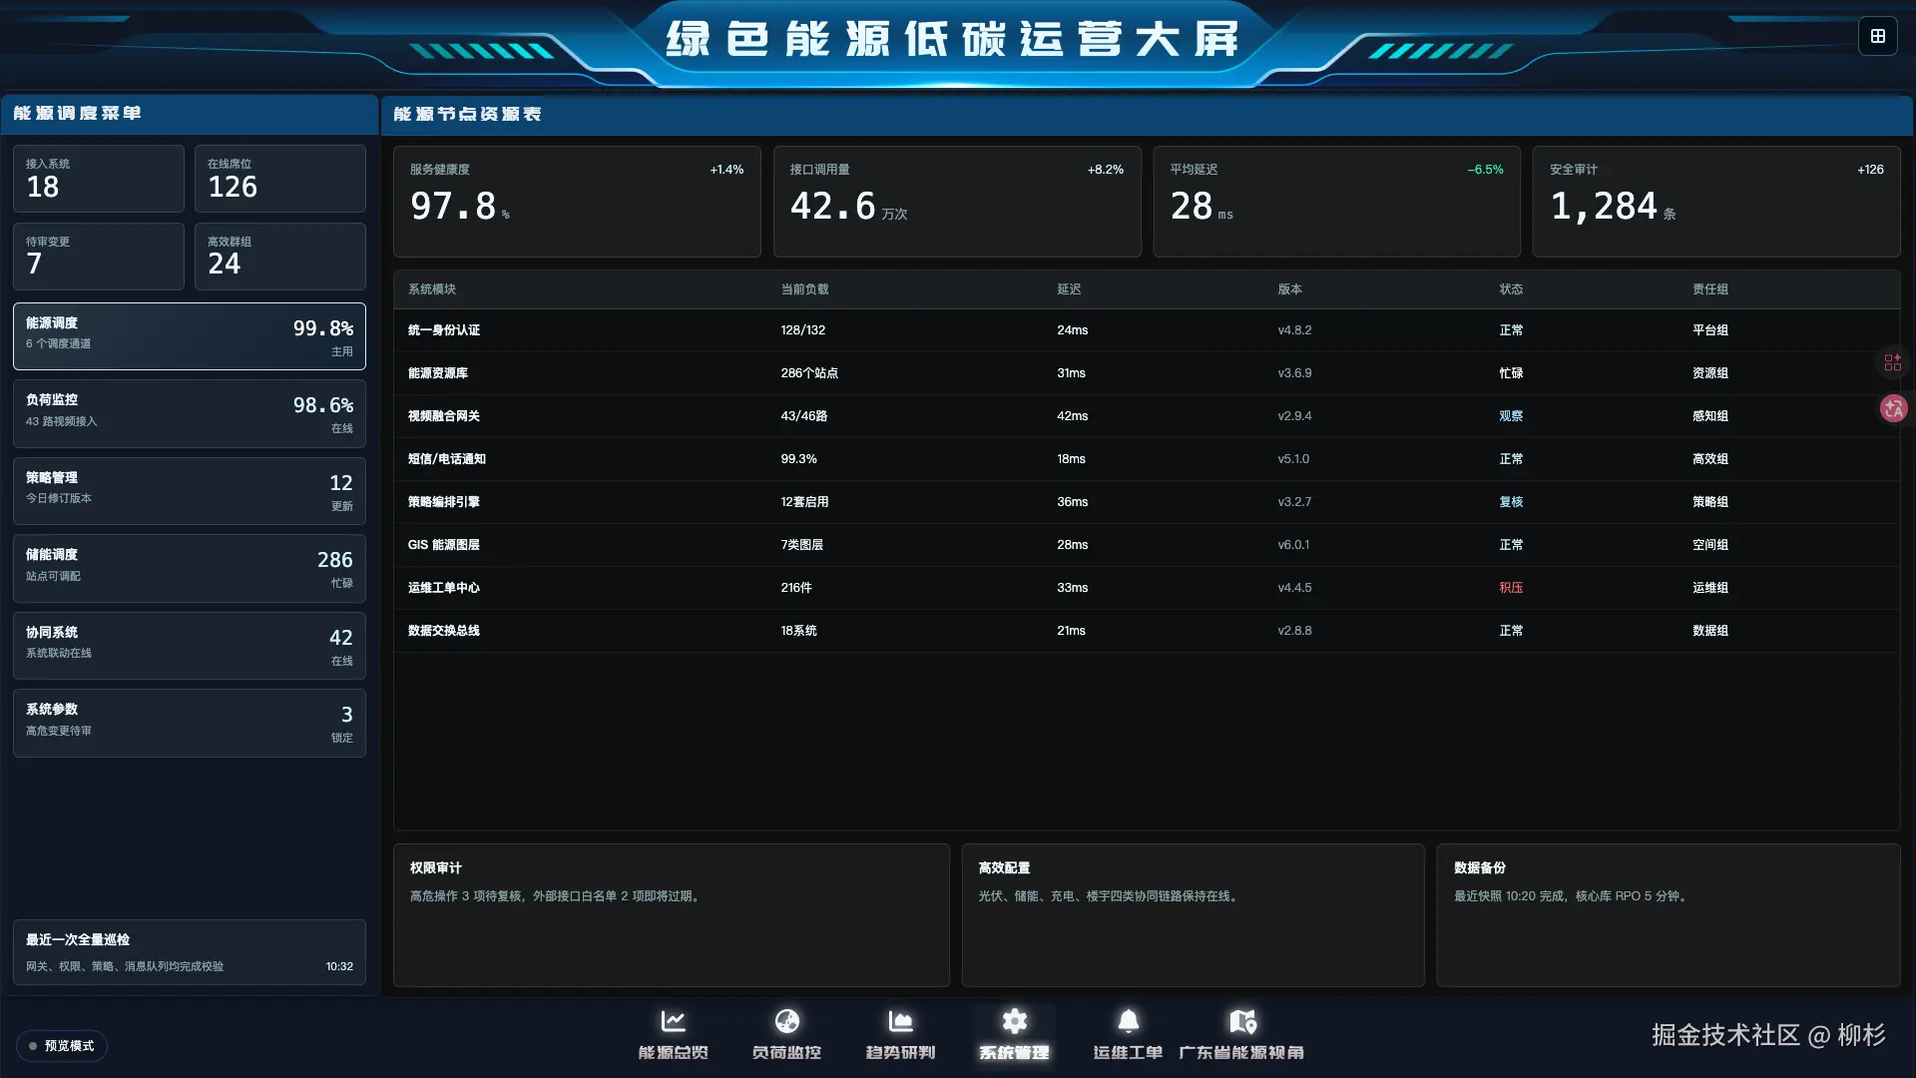Screen dimensions: 1916x1078
Task: Open the 储能调度 menu card
Action: click(x=190, y=568)
